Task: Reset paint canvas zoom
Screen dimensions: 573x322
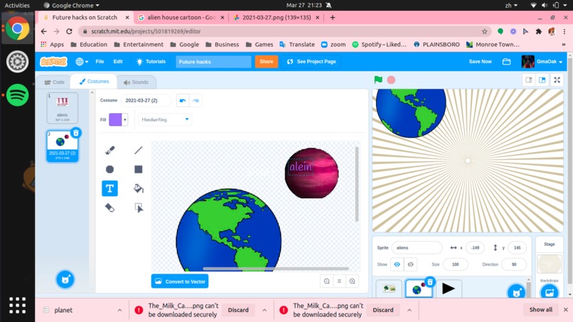Action: (340, 281)
